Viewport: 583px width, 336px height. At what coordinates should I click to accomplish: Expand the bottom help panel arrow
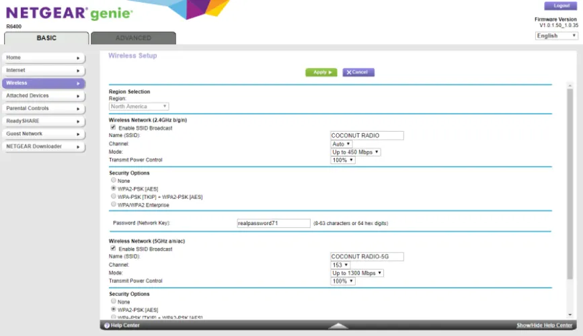point(338,326)
